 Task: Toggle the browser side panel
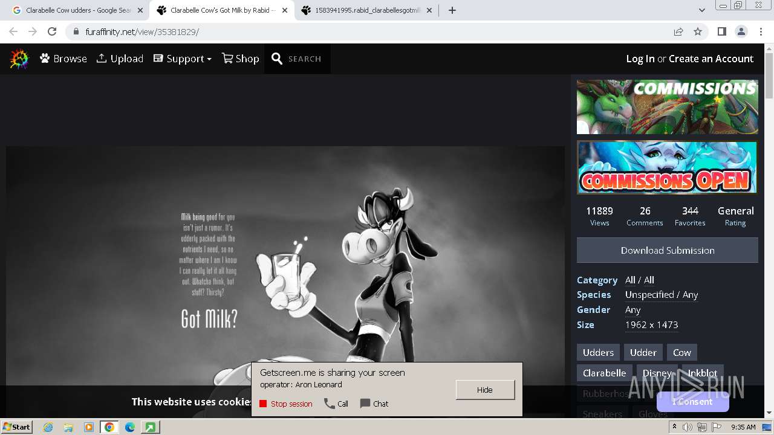pyautogui.click(x=721, y=31)
